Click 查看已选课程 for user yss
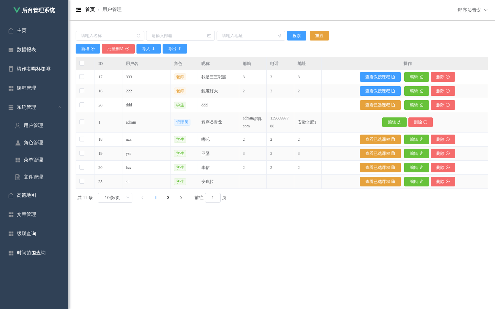495x309 pixels. pyautogui.click(x=380, y=153)
